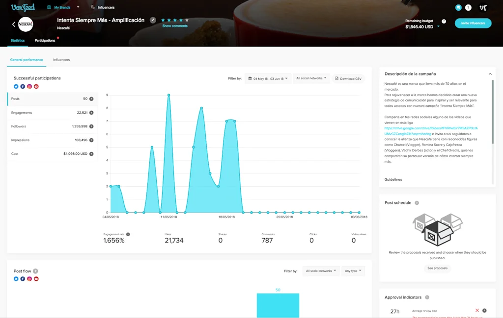Click the back arrow beside the Nescafé logo
This screenshot has height=318, width=503.
13,24
